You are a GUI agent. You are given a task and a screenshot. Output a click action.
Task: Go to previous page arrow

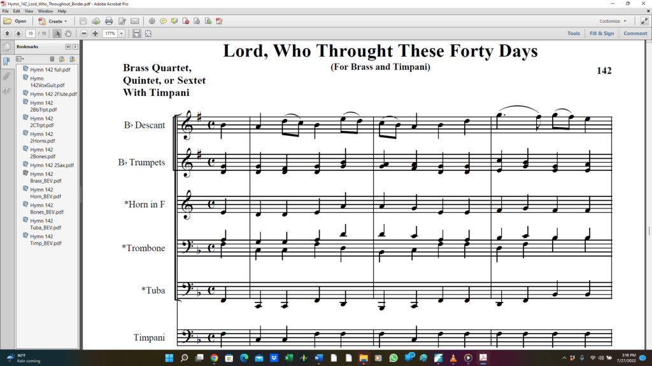click(7, 33)
